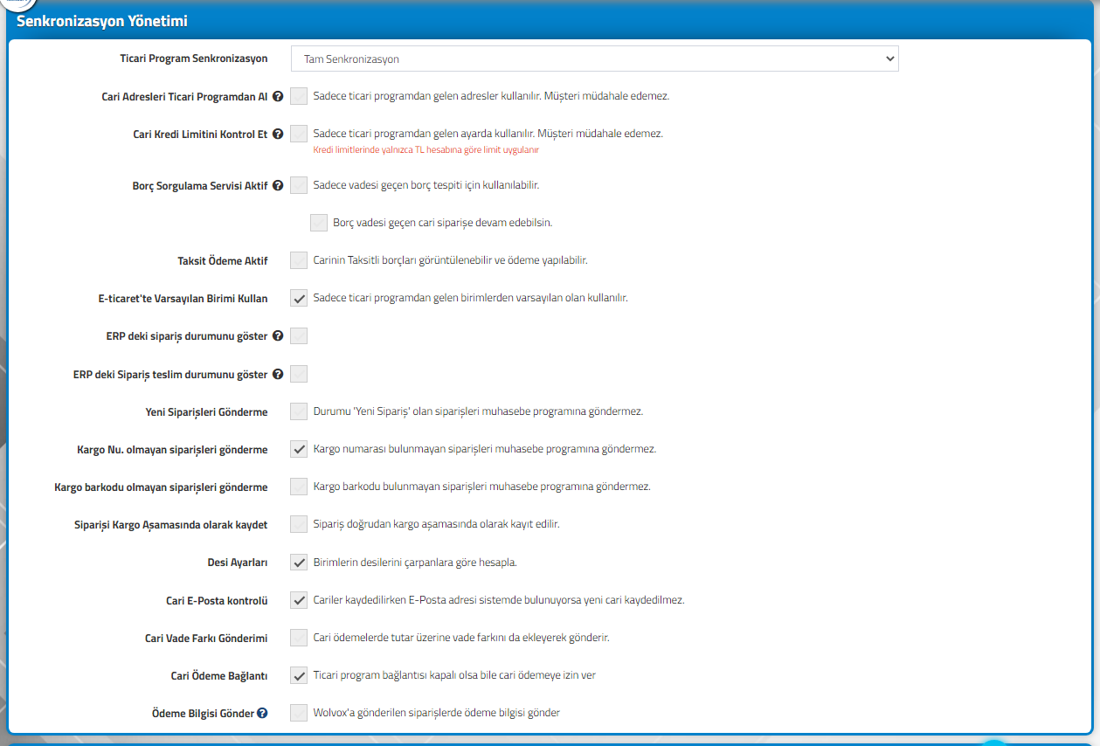
Task: Click text 'Sipariş doğrudan kargo aşamasında olarak kayıt edilir.'
Action: coord(437,524)
